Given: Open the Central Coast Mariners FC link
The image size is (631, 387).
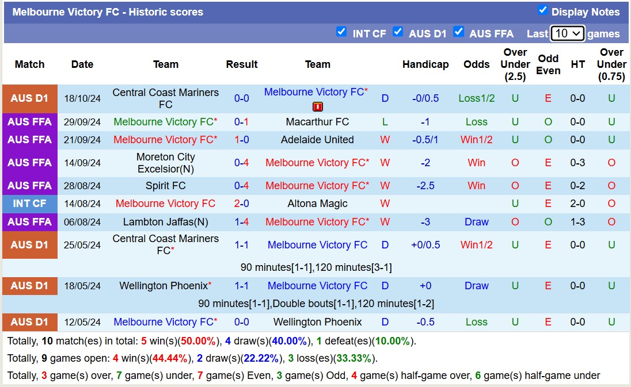Looking at the screenshot, I should (x=165, y=98).
